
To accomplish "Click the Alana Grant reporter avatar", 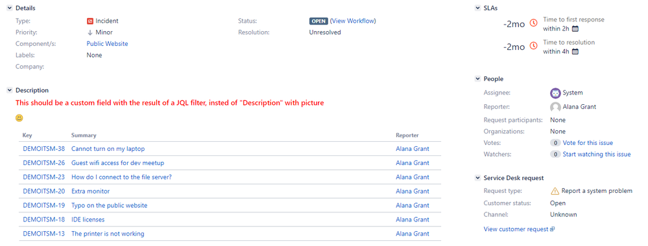I will (555, 107).
